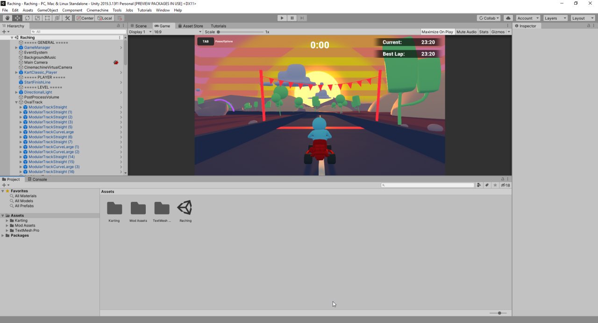Screen dimensions: 598x323
Task: Open the Tutorials tab next to Asset Store
Action: tap(218, 26)
